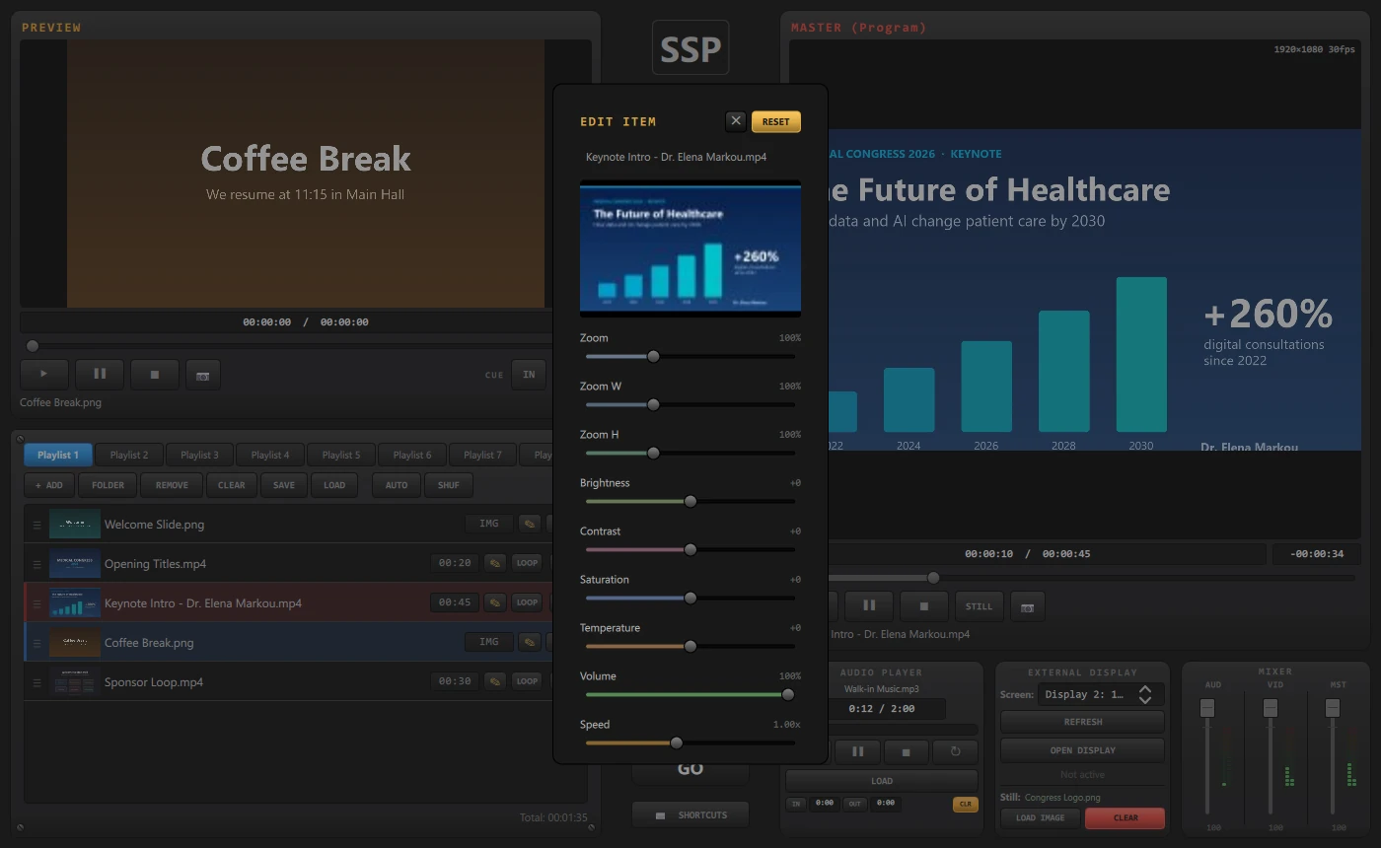Image resolution: width=1381 pixels, height=848 pixels.
Task: Switch to the Playlist 6 tab
Action: pyautogui.click(x=412, y=455)
